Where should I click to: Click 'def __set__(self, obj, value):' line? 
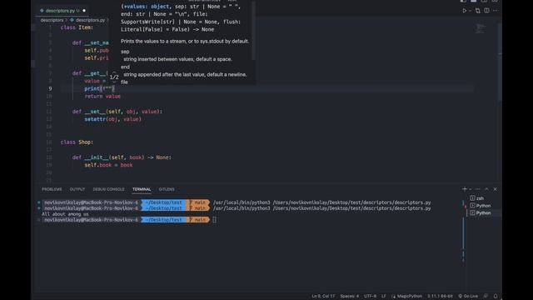point(117,112)
